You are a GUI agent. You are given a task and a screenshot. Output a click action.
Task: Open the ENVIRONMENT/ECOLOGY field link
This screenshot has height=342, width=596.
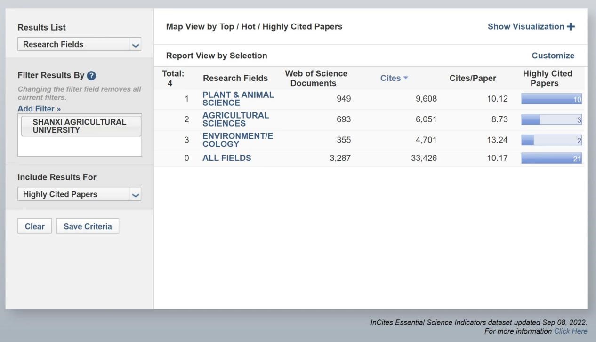(238, 140)
